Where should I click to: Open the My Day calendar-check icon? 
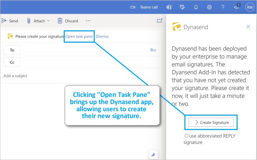[182, 7]
